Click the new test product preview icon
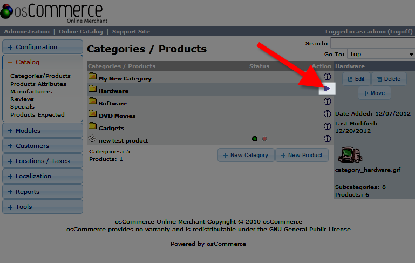Viewport: 415px width, 263px height. pos(92,139)
